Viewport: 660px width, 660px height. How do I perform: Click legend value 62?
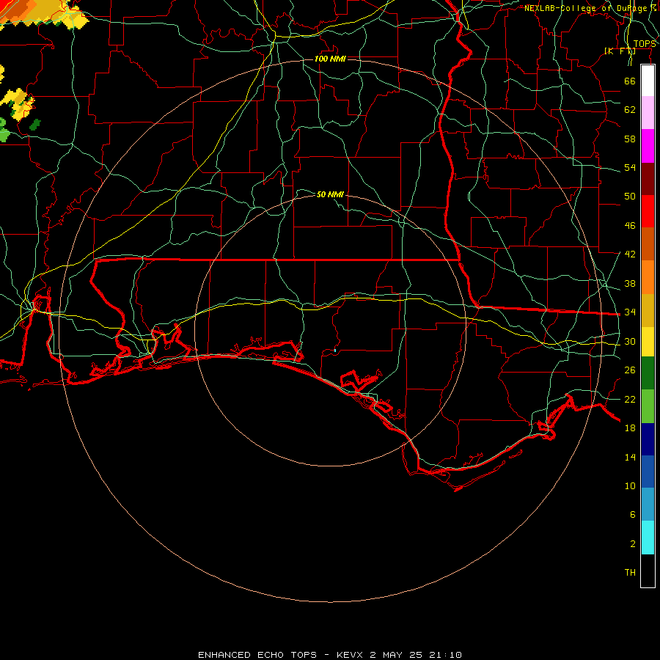point(630,110)
